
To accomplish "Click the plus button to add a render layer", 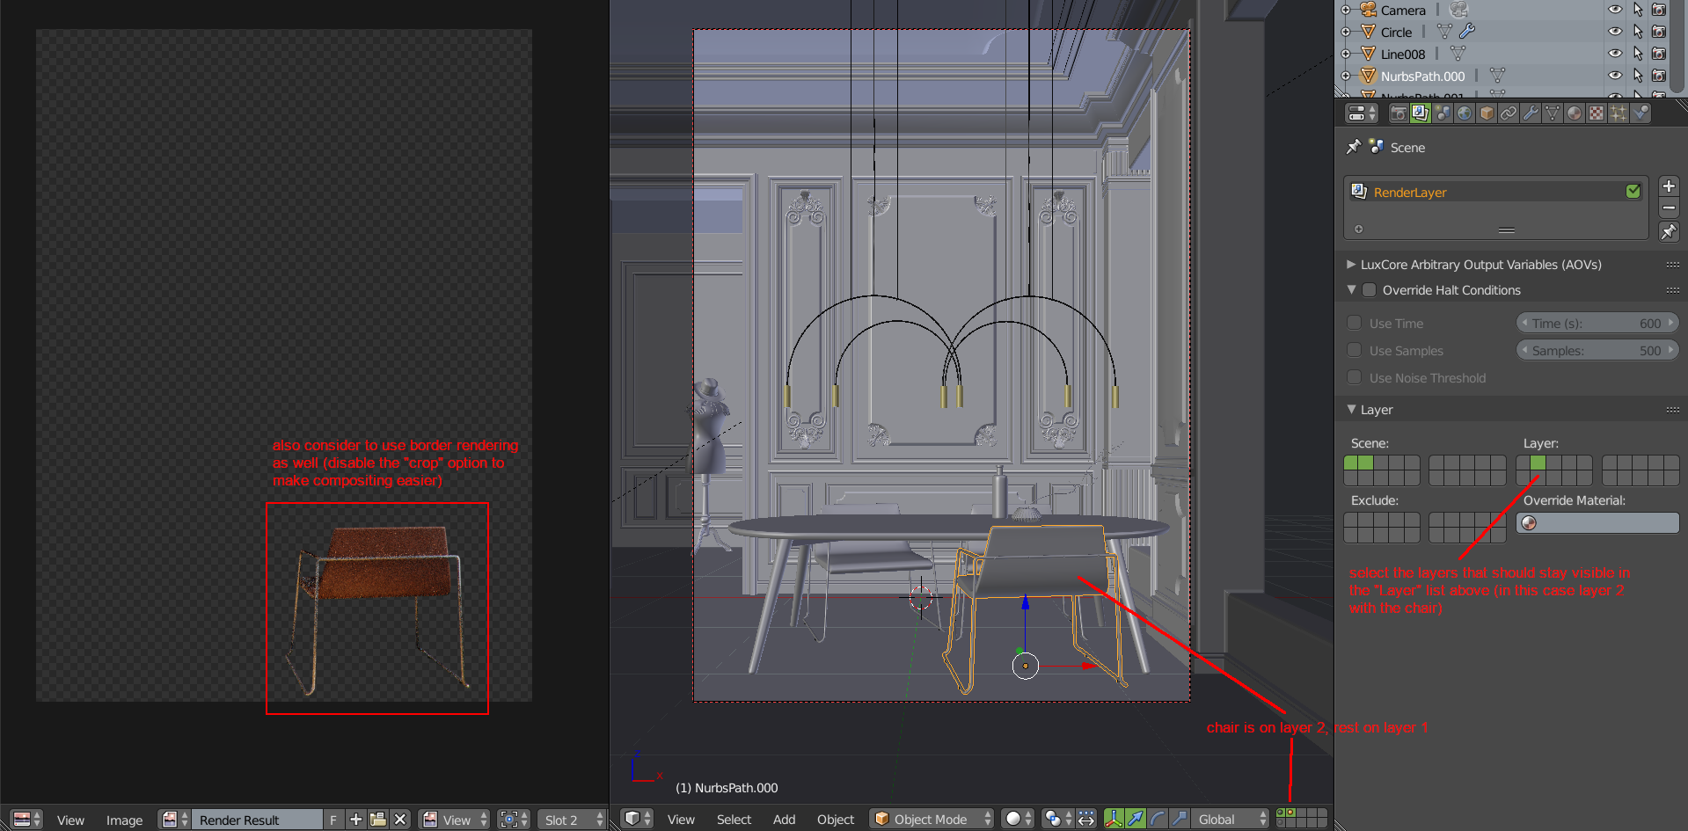I will coord(1669,186).
